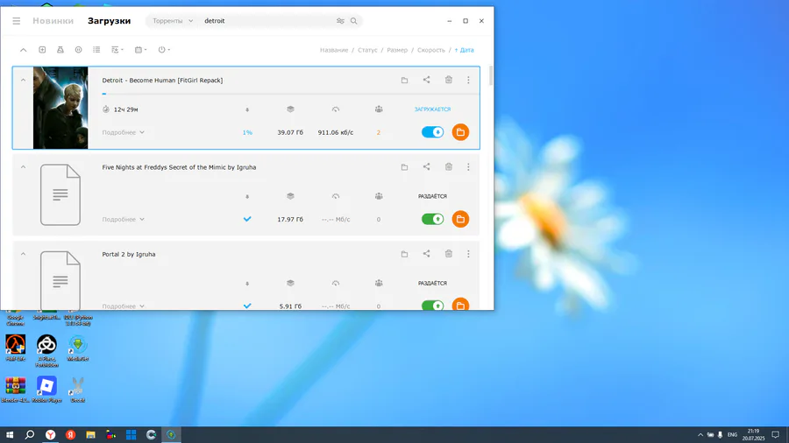Click the add new download icon
Screen dimensions: 789x443
click(x=42, y=50)
